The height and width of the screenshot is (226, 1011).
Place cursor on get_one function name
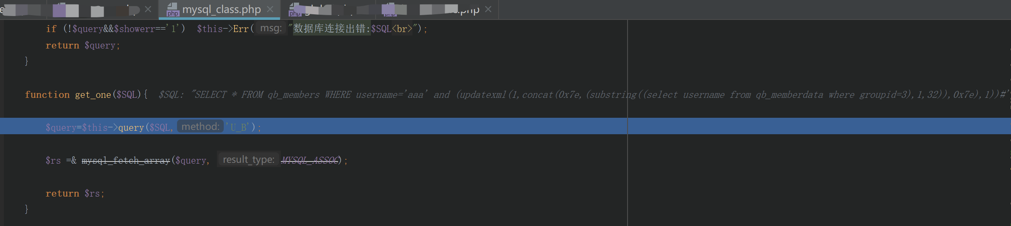coord(93,94)
